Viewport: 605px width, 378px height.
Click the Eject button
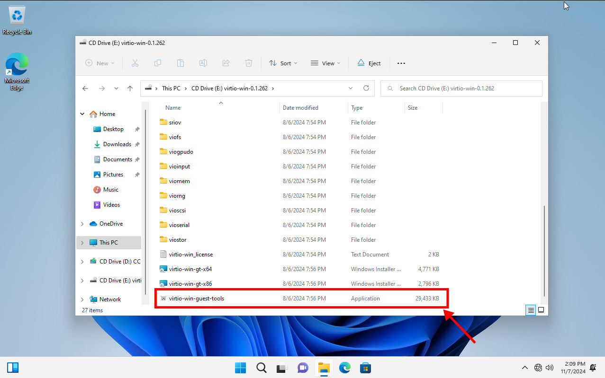[369, 63]
